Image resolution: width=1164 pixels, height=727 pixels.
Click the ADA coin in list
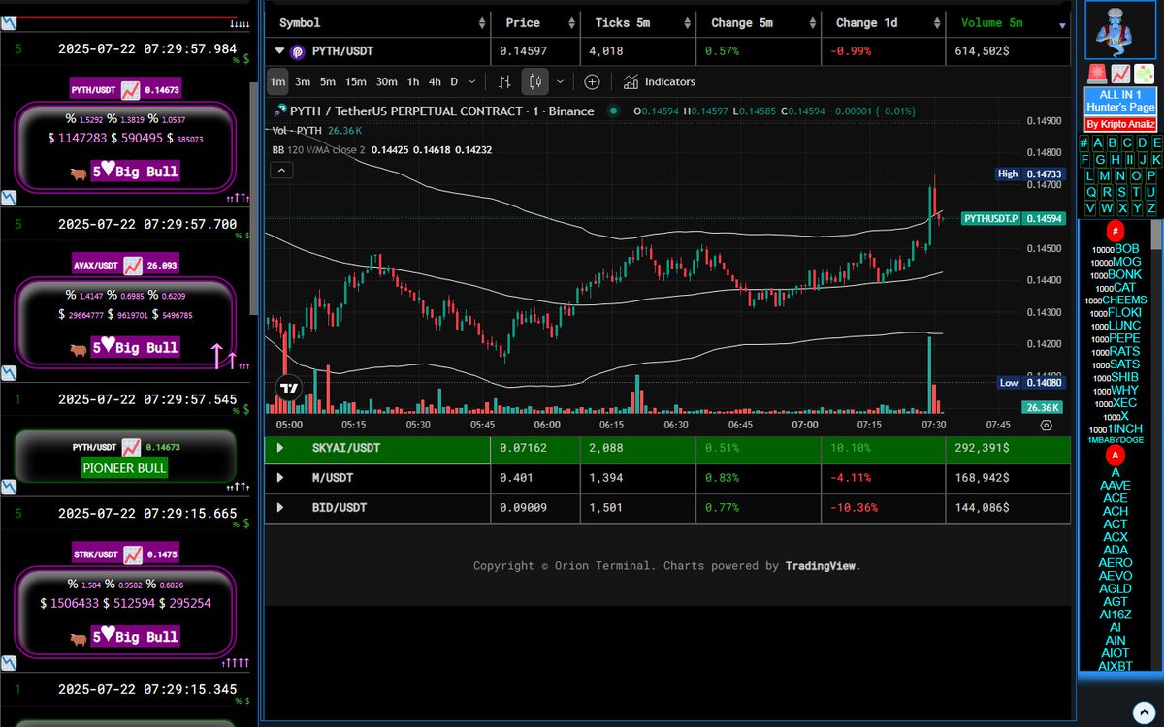tap(1115, 550)
